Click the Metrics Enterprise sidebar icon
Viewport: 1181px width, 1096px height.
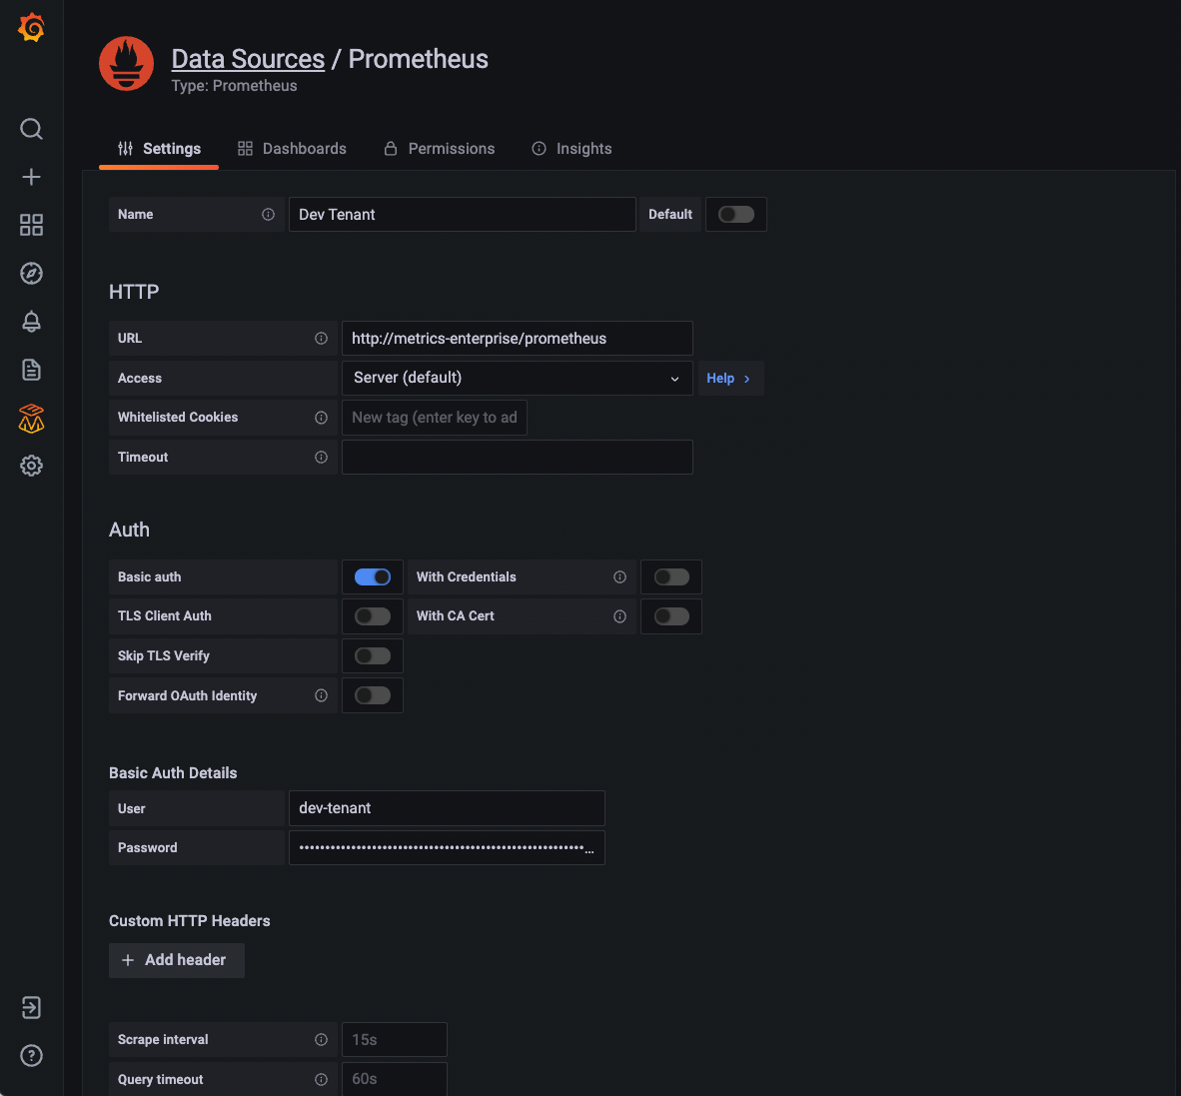coord(31,419)
